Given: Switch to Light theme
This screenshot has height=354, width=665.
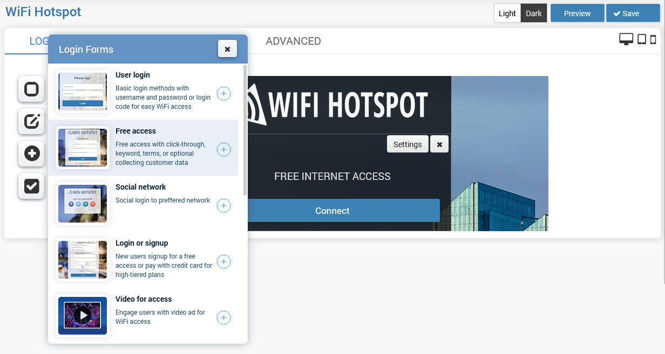Looking at the screenshot, I should 507,13.
